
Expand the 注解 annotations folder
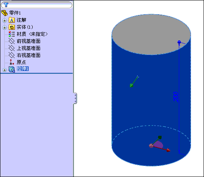[x=4, y=20]
